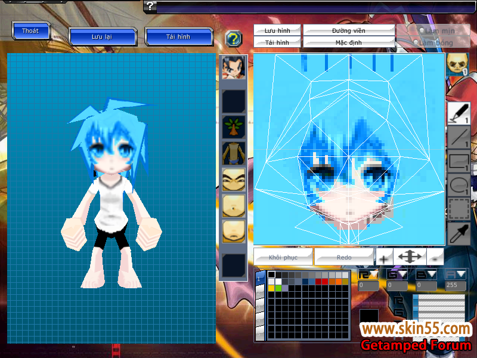Zoom in with the plus button
Viewport: 477px width, 358px height.
coord(384,258)
